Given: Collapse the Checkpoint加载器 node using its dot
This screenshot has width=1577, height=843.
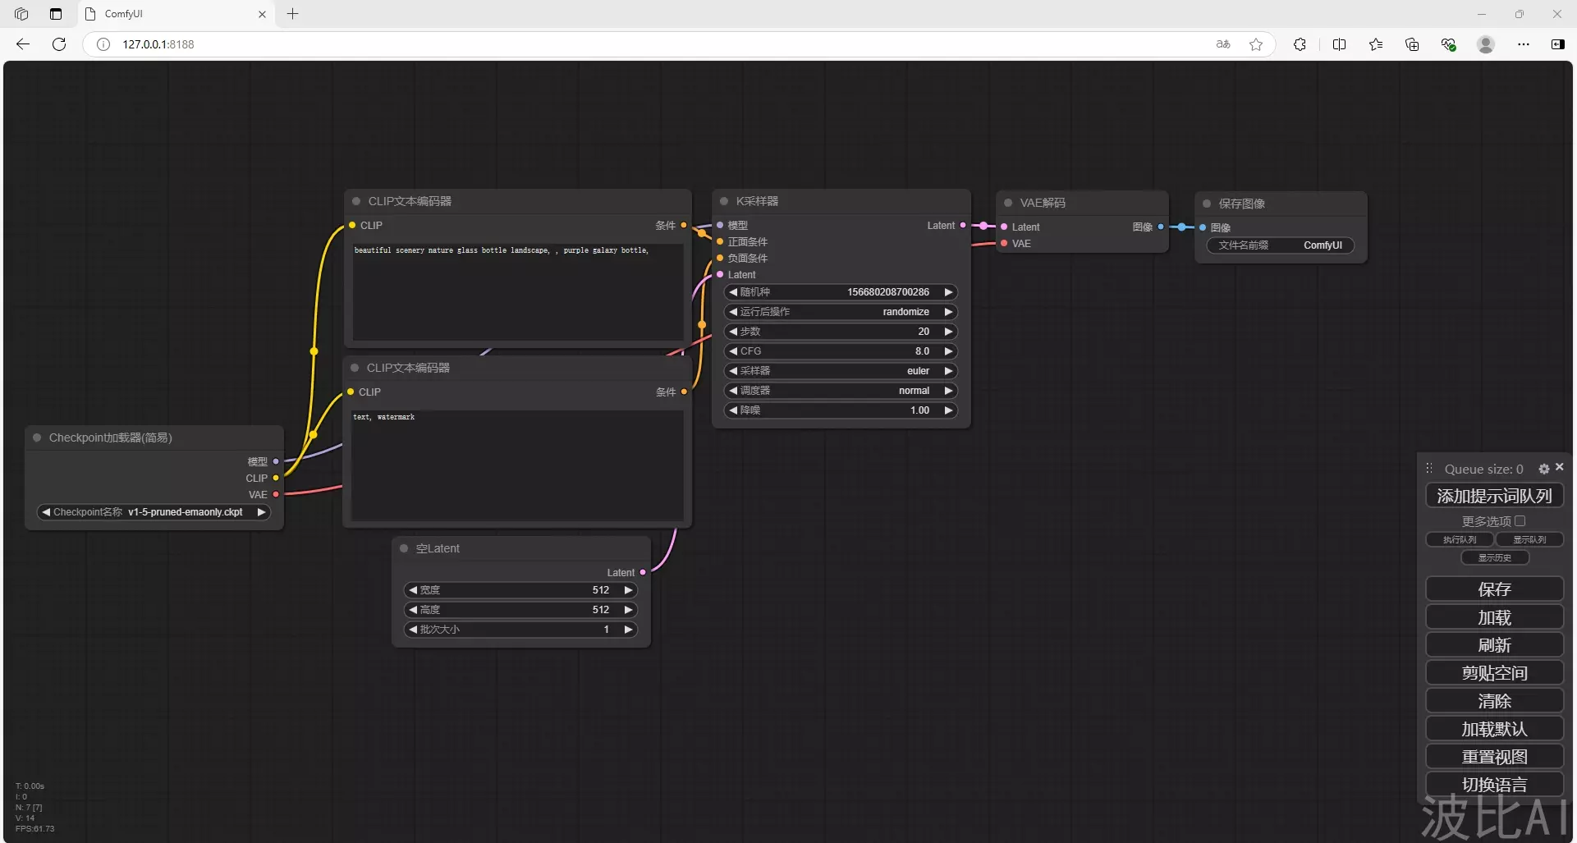Looking at the screenshot, I should [37, 438].
